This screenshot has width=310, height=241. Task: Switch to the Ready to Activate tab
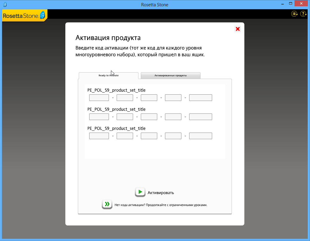pyautogui.click(x=109, y=76)
